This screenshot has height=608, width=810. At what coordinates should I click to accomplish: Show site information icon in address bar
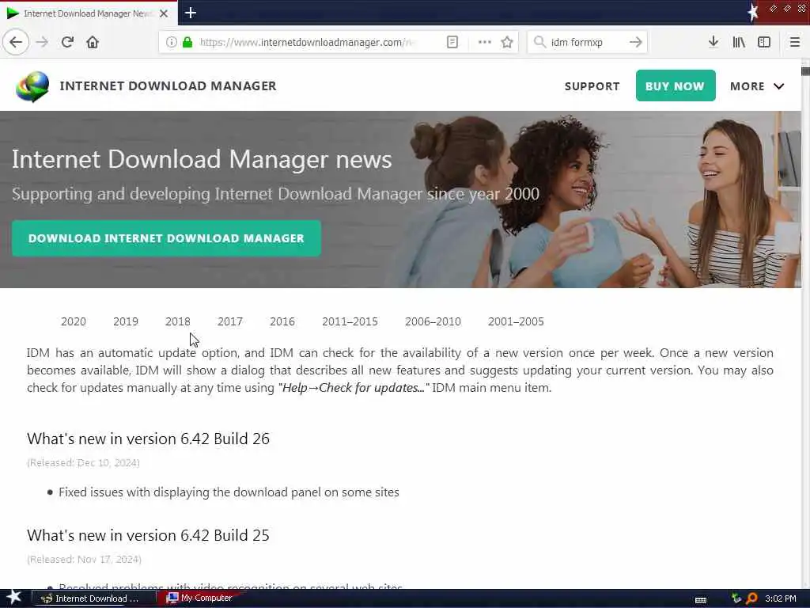pyautogui.click(x=172, y=43)
